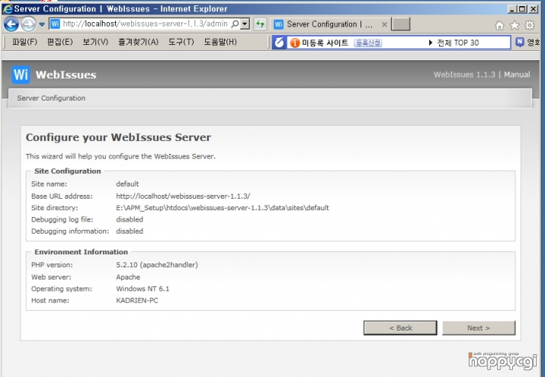Open the 편집(E) menu

click(60, 42)
